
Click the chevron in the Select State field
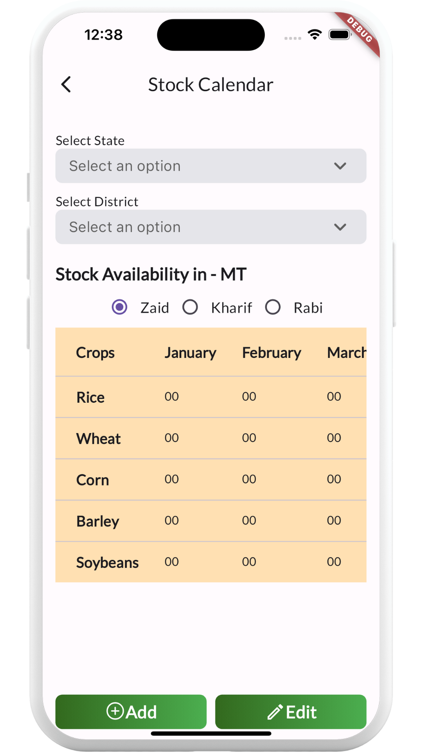pos(340,166)
